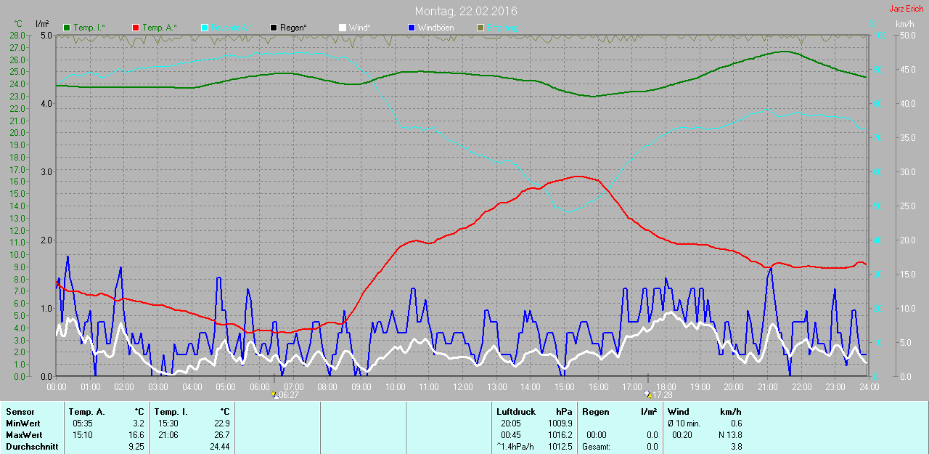The width and height of the screenshot is (929, 454).
Task: Click the '1012.5' average pressure value
Action: 560,447
